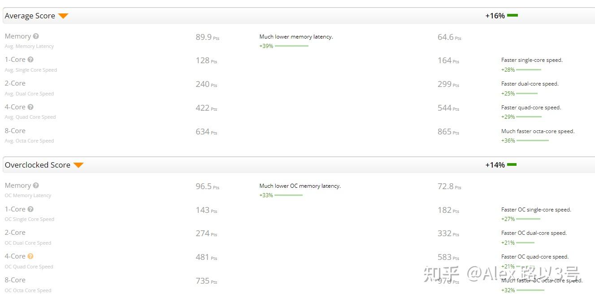Click the +39% memory latency green bar
This screenshot has width=595, height=298.
291,46
